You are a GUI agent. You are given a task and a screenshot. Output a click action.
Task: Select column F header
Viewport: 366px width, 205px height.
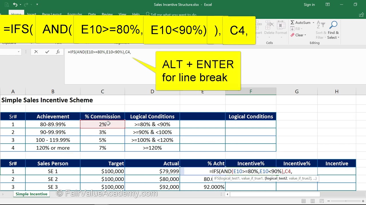pyautogui.click(x=251, y=91)
